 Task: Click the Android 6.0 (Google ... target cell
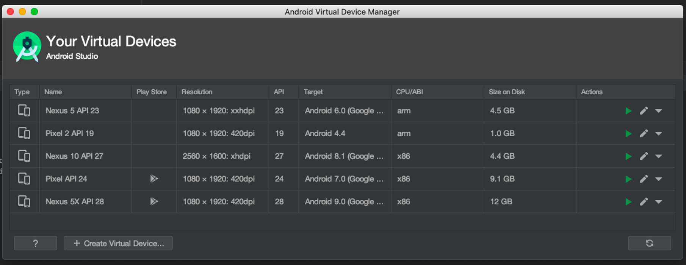click(x=345, y=111)
